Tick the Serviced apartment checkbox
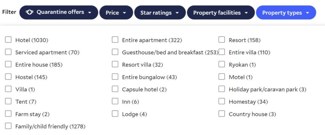This screenshot has width=325, height=135. (8, 52)
